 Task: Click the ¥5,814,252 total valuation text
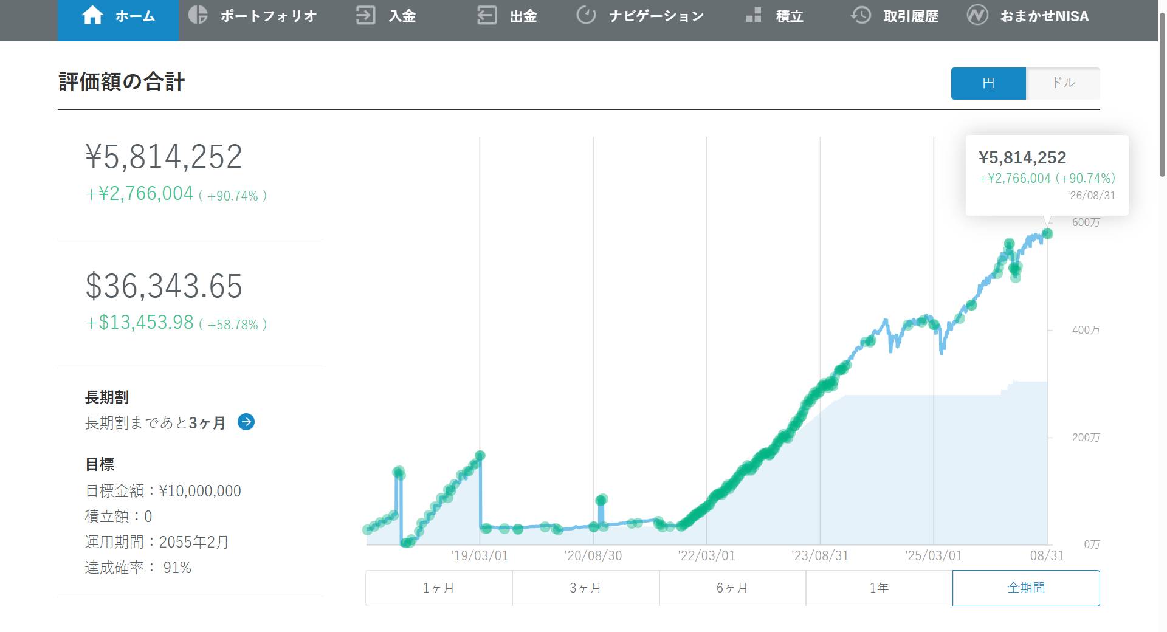[164, 157]
